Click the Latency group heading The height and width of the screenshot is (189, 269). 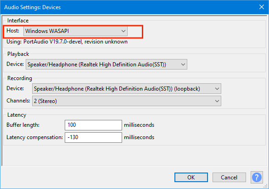coord(17,115)
